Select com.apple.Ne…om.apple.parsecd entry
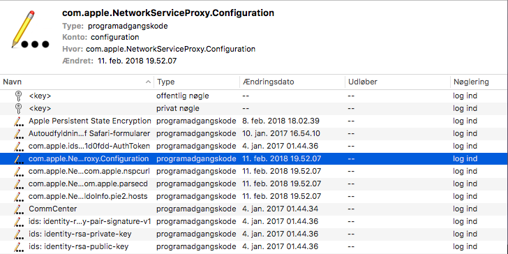Image resolution: width=508 pixels, height=254 pixels. [x=254, y=184]
